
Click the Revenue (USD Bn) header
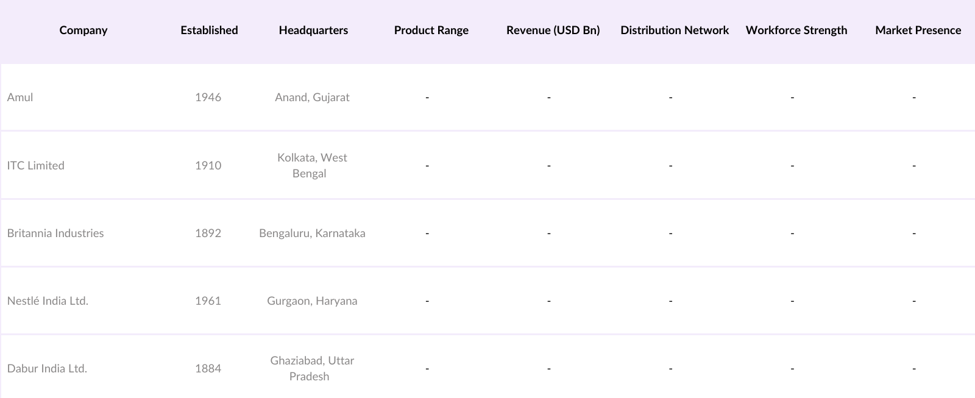click(553, 30)
